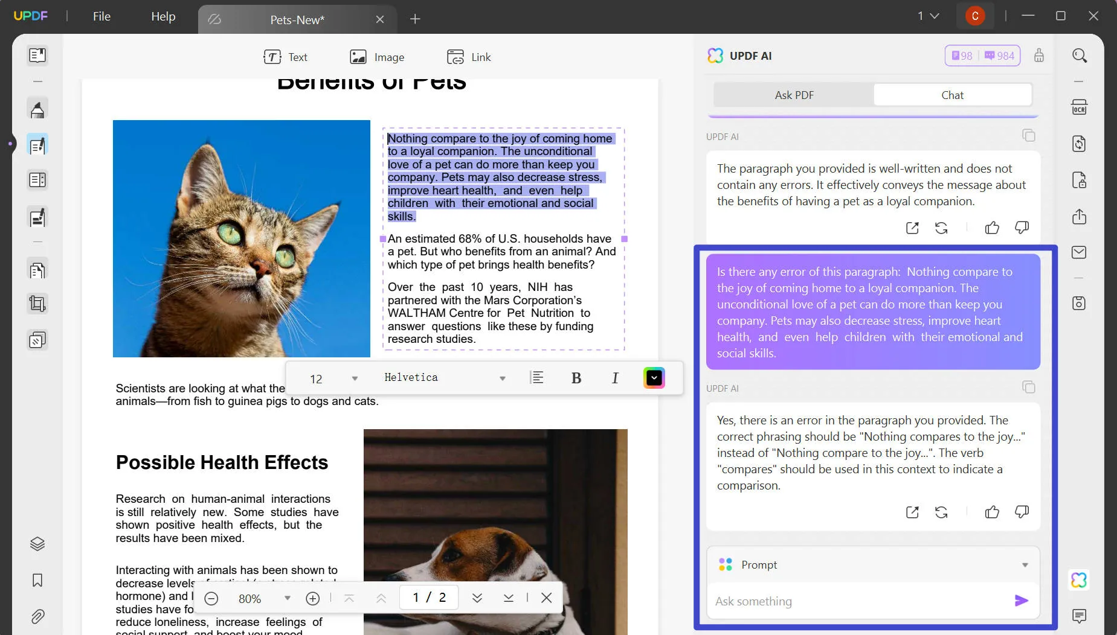The height and width of the screenshot is (635, 1117).
Task: Show the Layers panel
Action: [37, 544]
